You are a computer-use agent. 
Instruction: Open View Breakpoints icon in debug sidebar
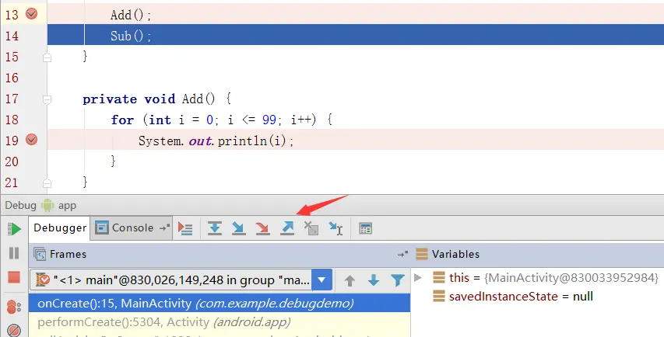pyautogui.click(x=14, y=307)
